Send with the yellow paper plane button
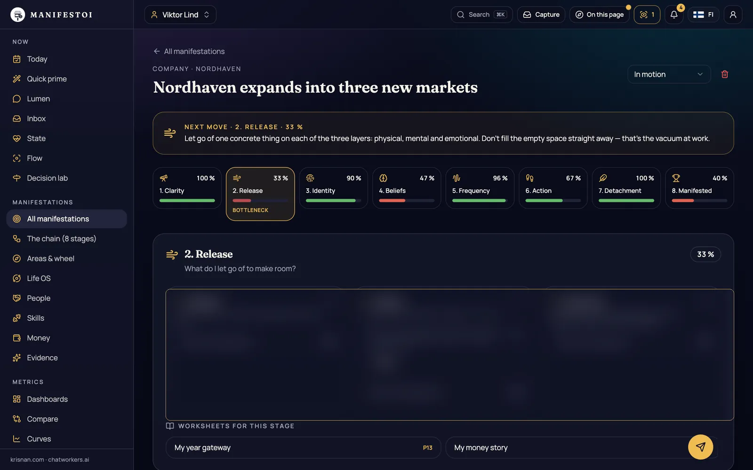Image resolution: width=753 pixels, height=470 pixels. click(x=700, y=447)
